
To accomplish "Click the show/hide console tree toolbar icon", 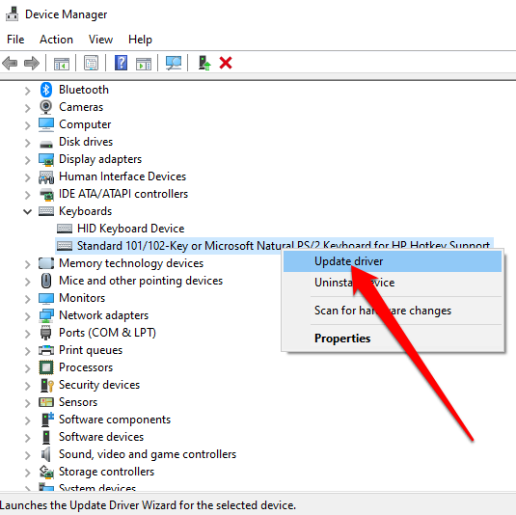I will pyautogui.click(x=62, y=63).
